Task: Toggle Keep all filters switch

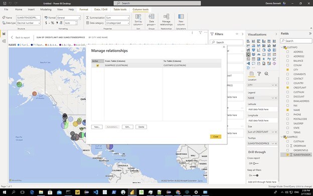Action: [256, 175]
